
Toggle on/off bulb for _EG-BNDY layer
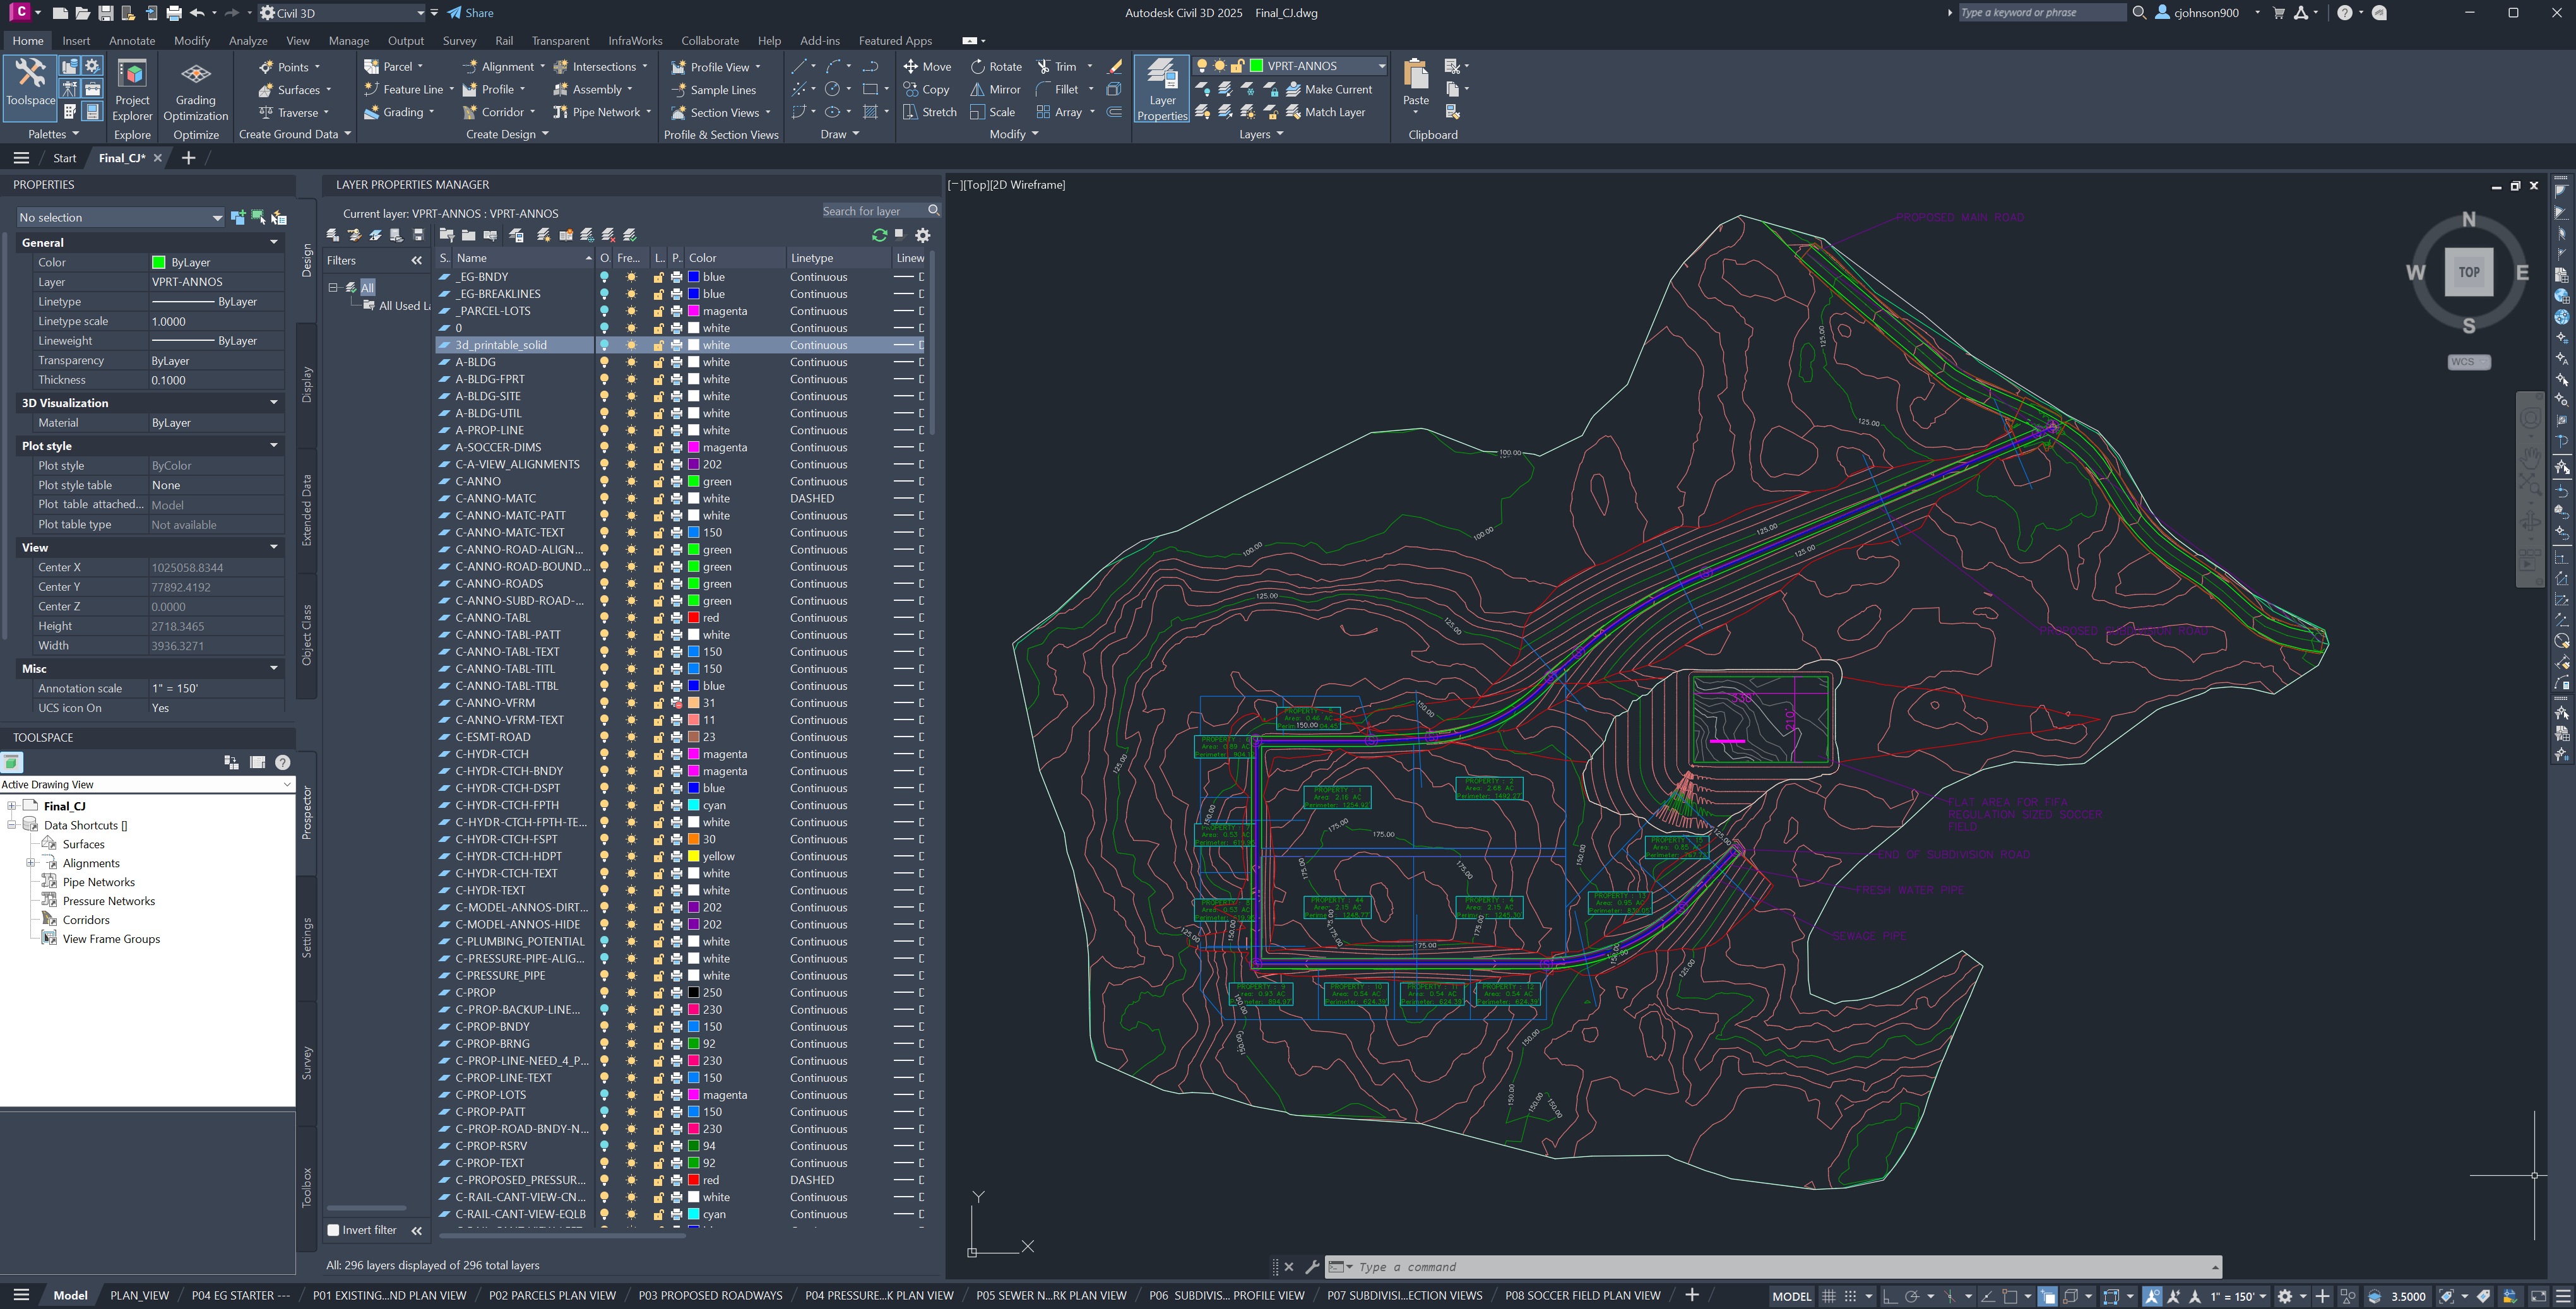[604, 277]
